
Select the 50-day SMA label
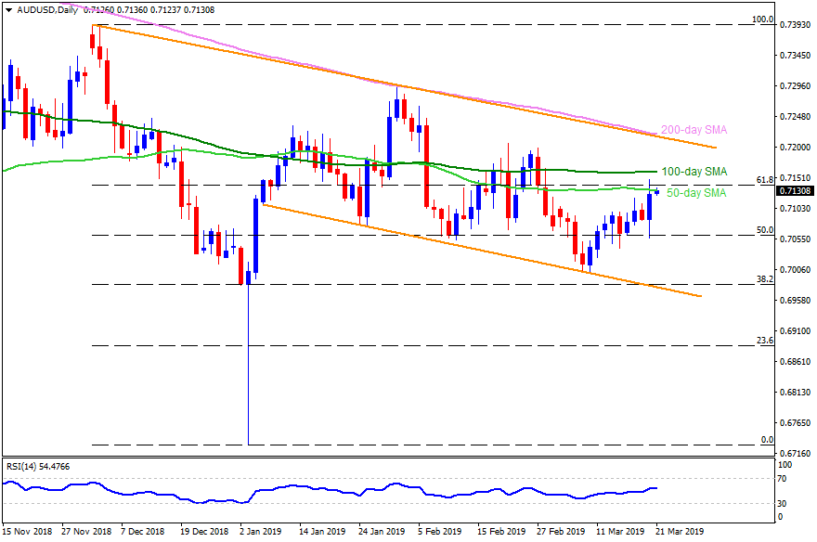pos(695,193)
